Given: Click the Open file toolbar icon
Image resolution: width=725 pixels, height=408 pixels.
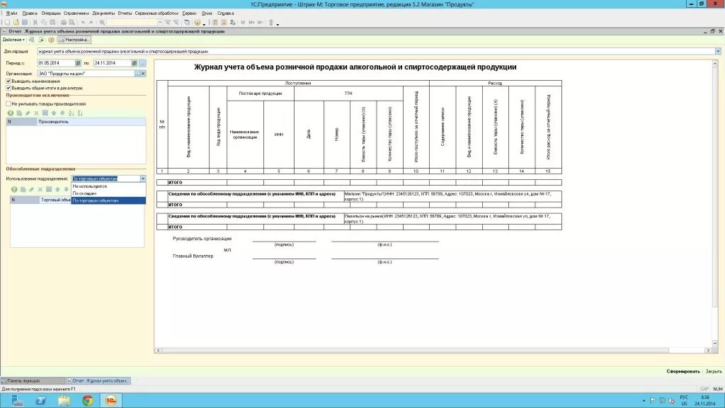Looking at the screenshot, I should [16, 22].
